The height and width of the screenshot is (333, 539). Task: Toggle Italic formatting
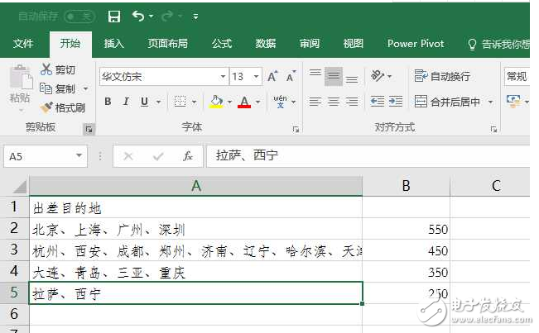pos(127,102)
